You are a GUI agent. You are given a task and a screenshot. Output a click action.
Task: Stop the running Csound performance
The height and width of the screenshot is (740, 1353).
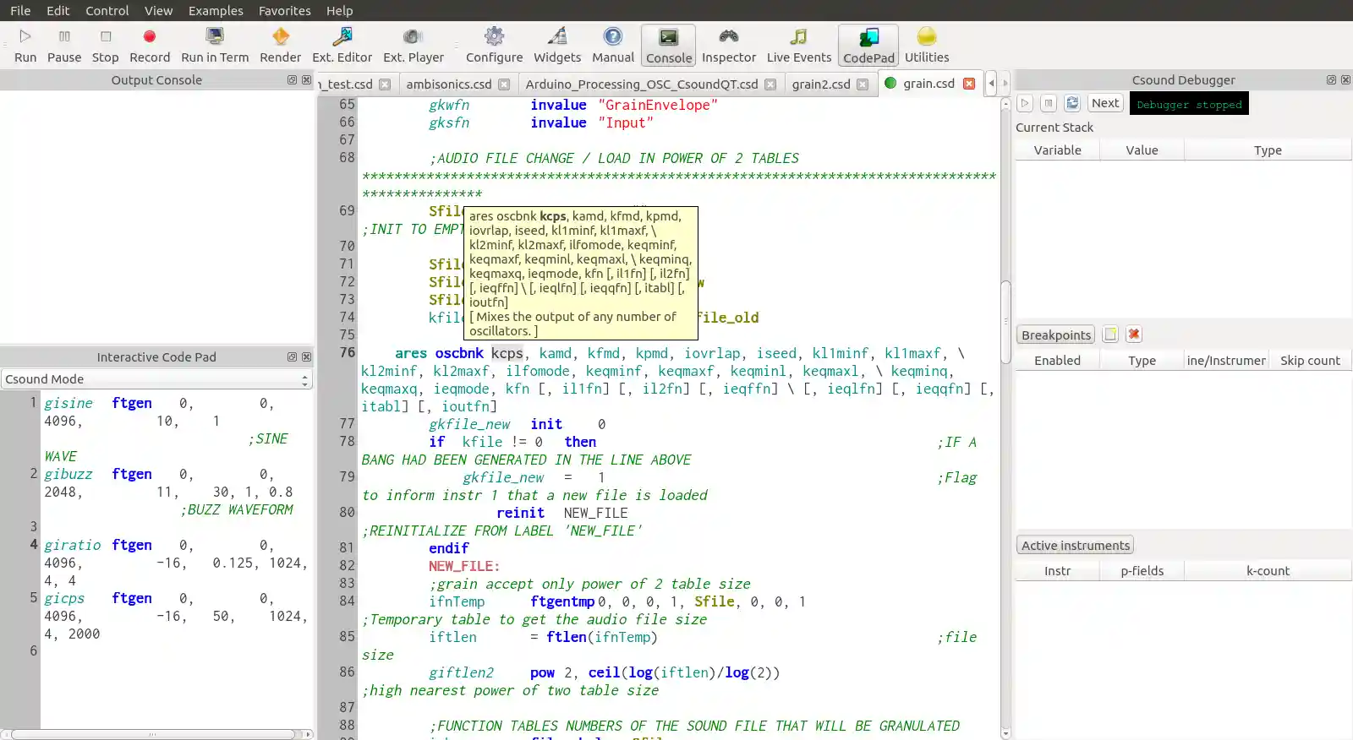click(105, 46)
